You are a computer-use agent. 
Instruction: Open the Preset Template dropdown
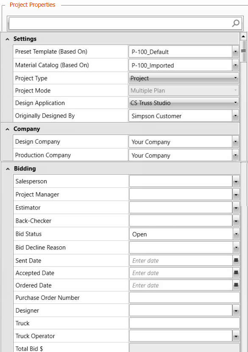235,52
